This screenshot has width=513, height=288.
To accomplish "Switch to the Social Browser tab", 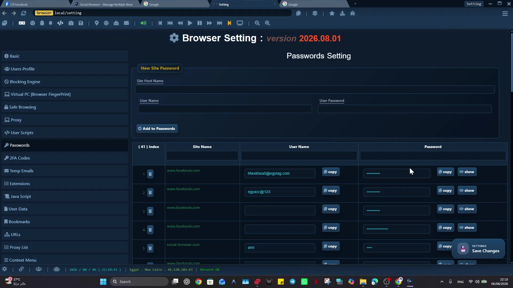I will pos(106,4).
